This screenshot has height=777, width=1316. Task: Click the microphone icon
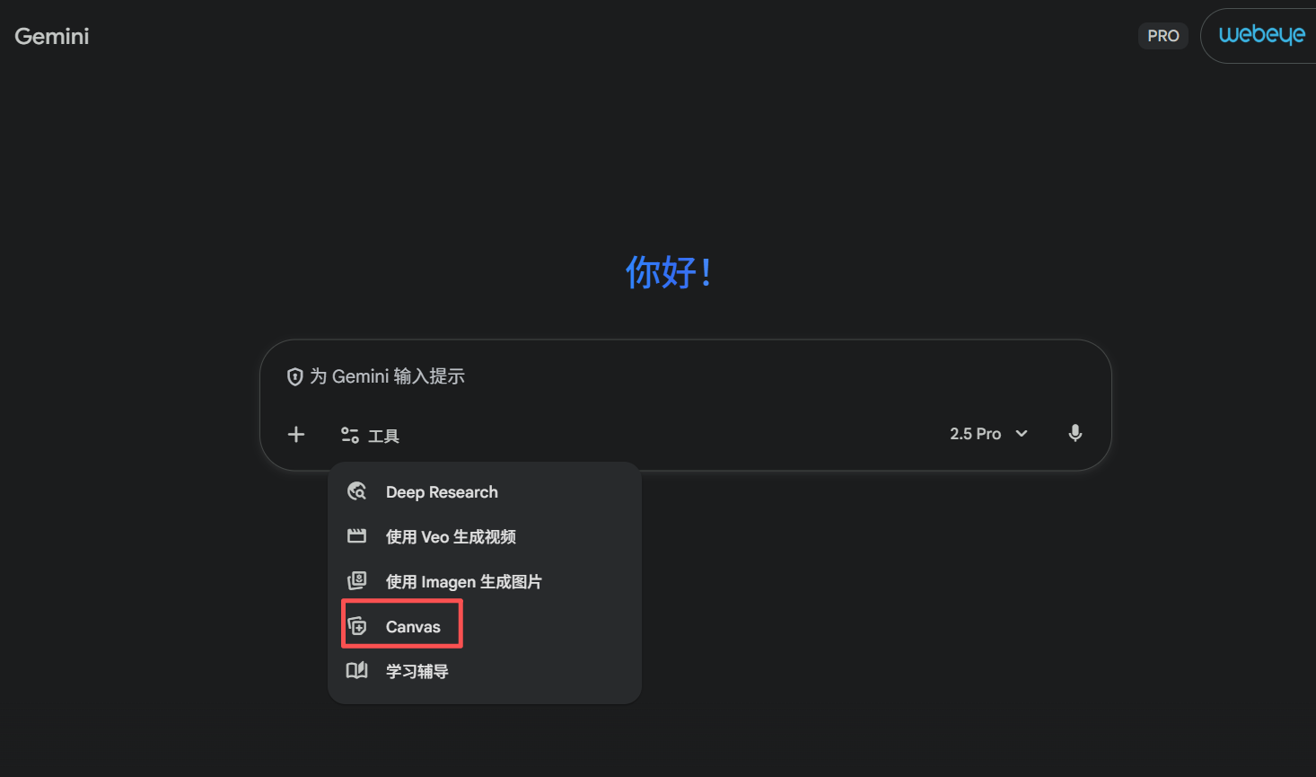[x=1075, y=434]
